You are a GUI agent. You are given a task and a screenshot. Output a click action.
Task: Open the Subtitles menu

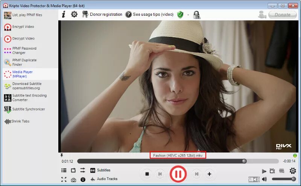[x=100, y=170]
